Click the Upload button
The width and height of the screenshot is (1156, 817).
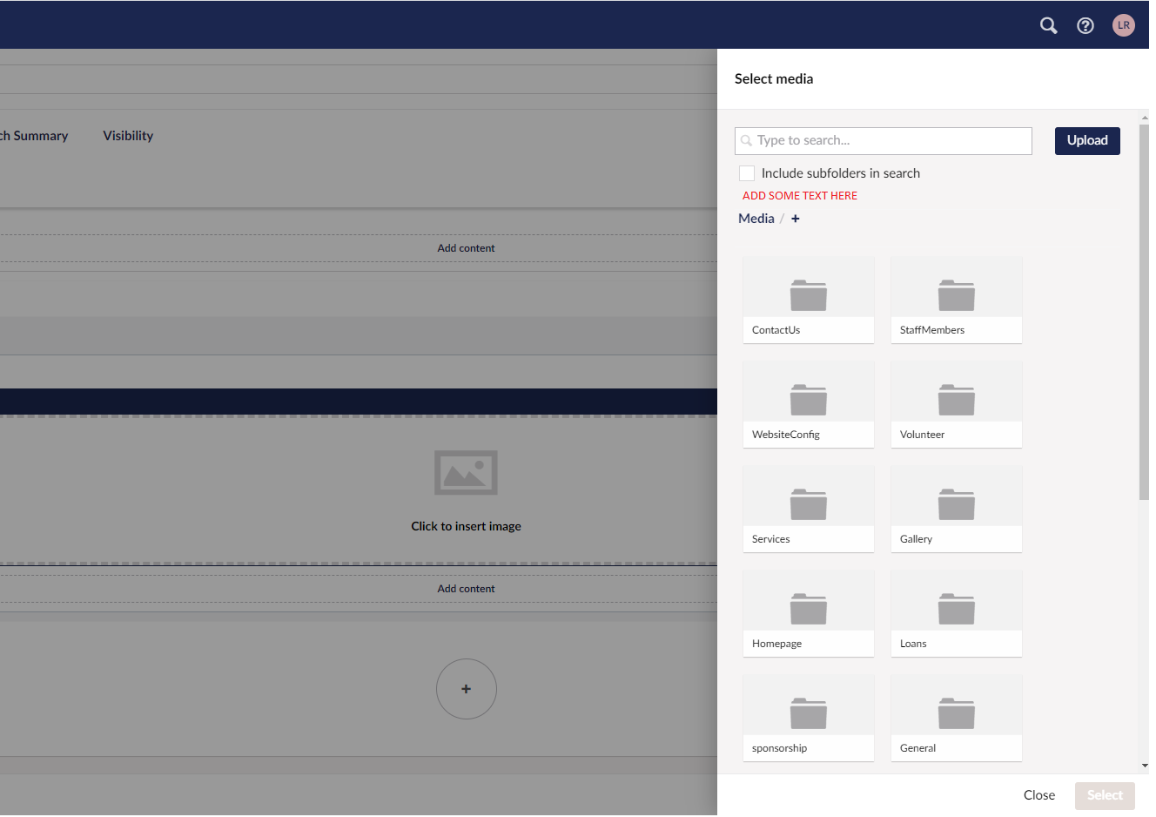(1087, 141)
